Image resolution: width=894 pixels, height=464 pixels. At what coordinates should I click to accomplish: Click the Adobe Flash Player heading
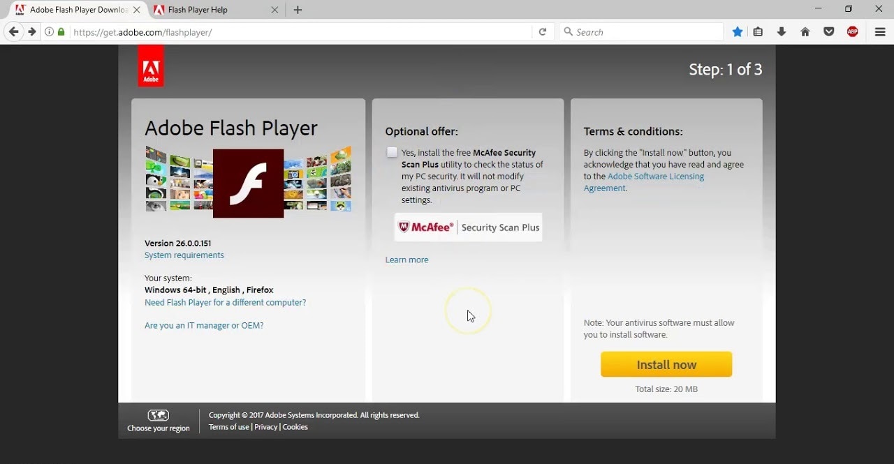coord(230,128)
